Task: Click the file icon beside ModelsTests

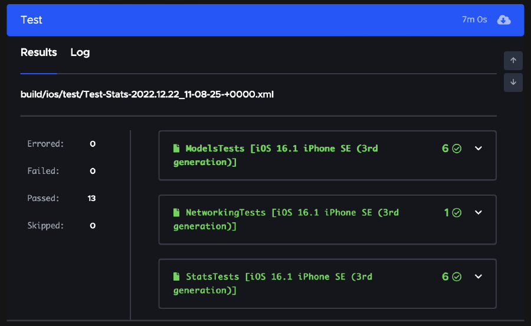Action: (x=176, y=149)
